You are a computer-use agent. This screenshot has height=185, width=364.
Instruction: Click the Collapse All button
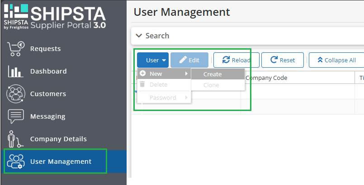pos(336,60)
